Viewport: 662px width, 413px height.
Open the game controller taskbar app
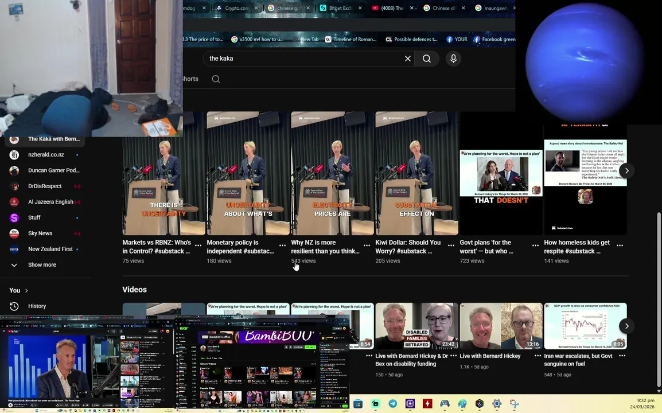445,404
